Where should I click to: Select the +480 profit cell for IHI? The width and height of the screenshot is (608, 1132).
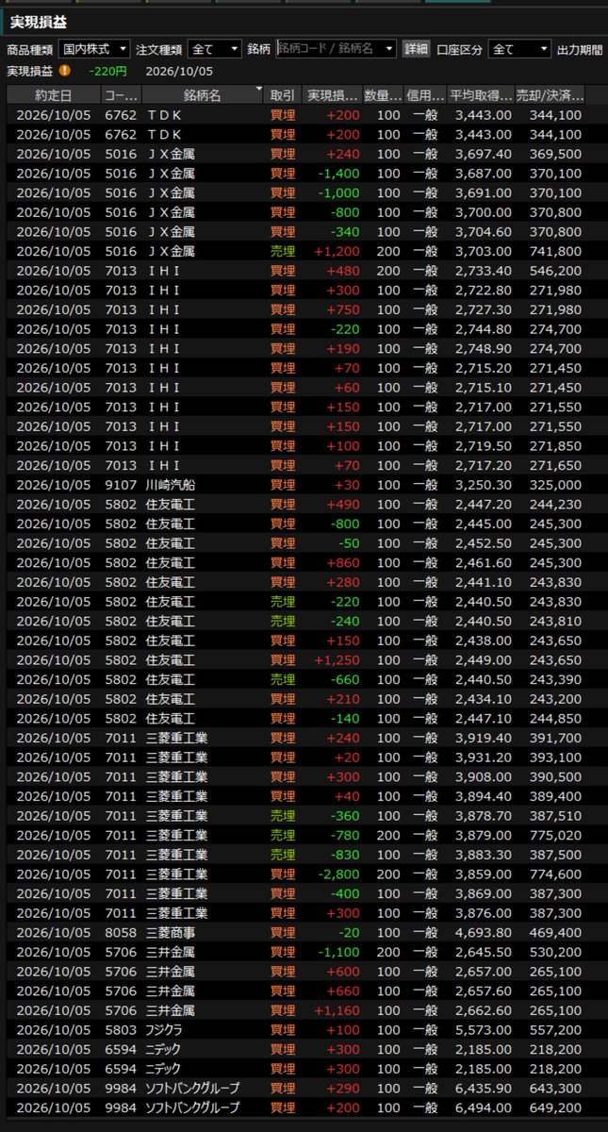343,271
